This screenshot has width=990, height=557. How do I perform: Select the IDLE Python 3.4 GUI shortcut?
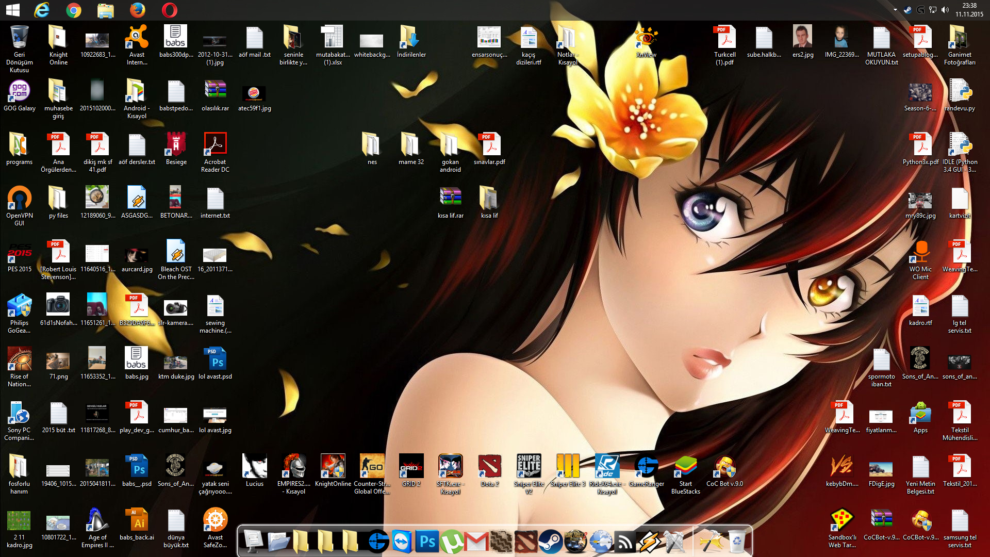point(960,153)
